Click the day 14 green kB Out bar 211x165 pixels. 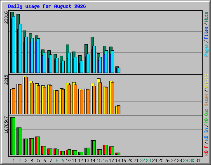pos(94,148)
